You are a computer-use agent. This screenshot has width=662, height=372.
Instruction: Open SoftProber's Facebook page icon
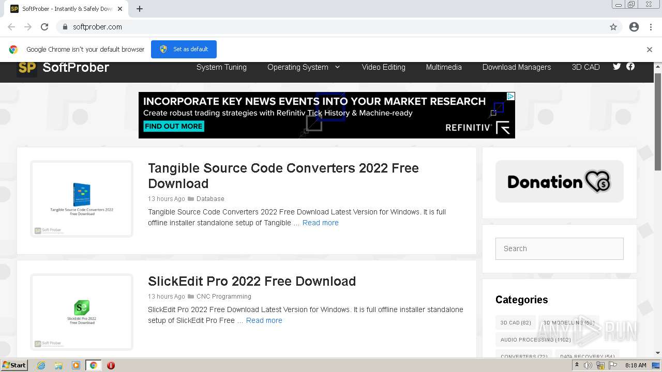pos(630,66)
